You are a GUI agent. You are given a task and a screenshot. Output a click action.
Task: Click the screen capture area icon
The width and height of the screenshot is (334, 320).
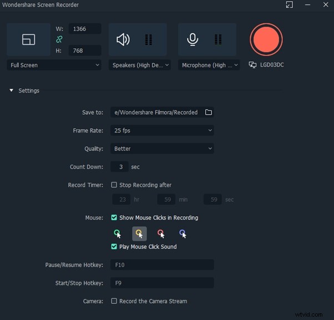tap(29, 39)
